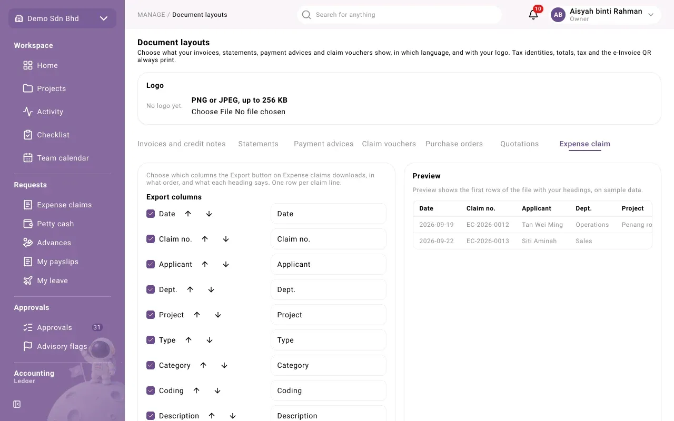Screen dimensions: 674x421
Task: Edit the Type heading text field
Action: 329,340
